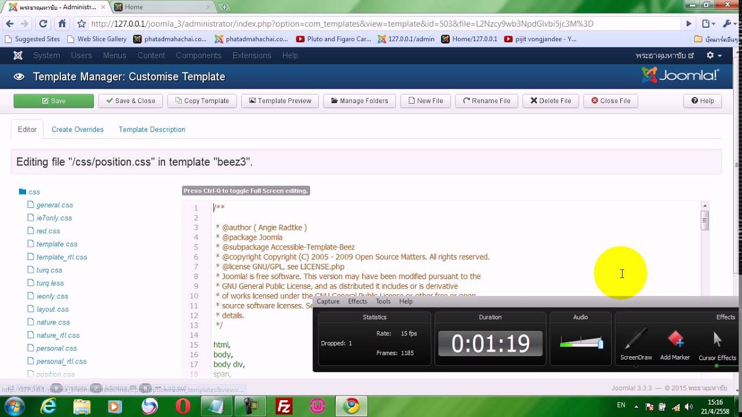Open turq.less file

coord(50,283)
